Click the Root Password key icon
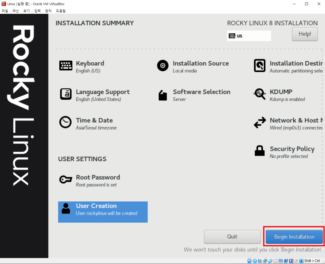Viewport: 325px width, 264px height. 66,179
